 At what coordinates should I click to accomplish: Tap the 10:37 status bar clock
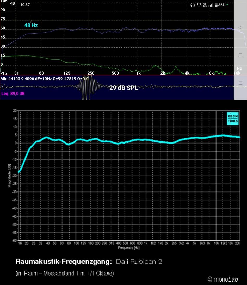pos(25,5)
